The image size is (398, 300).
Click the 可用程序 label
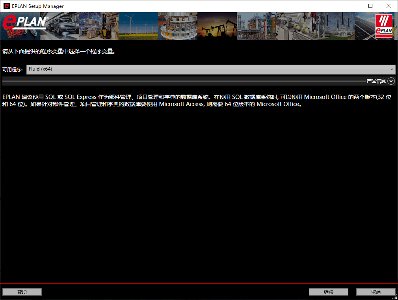(13, 70)
